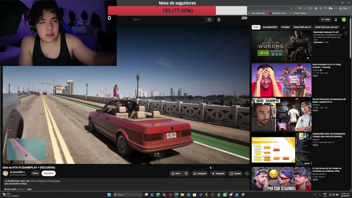Open the @elrubius other channel link

21,189
